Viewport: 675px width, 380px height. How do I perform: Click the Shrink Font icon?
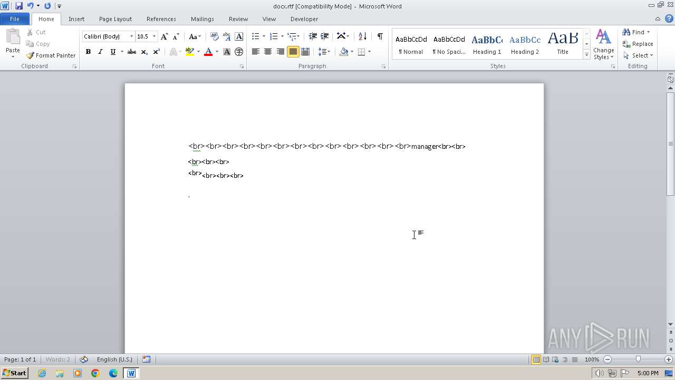click(176, 36)
